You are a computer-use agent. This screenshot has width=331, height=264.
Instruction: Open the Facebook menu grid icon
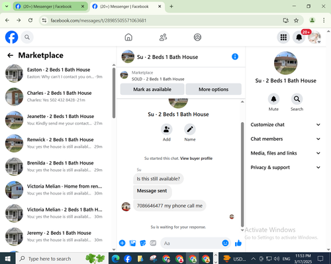[283, 37]
